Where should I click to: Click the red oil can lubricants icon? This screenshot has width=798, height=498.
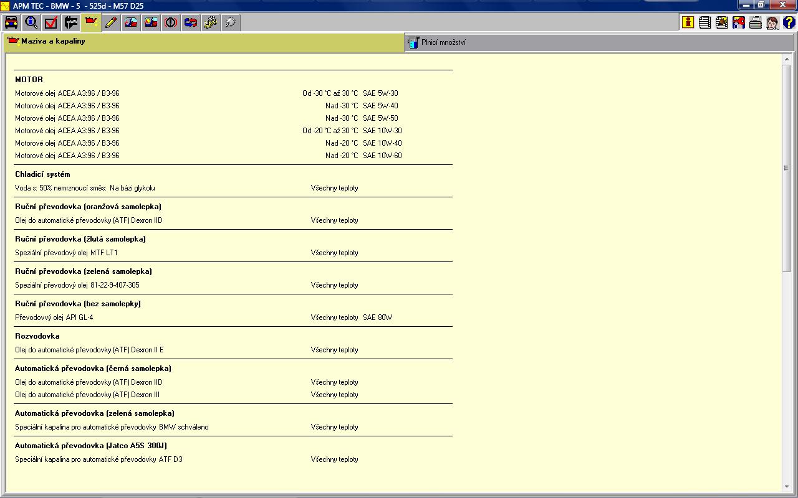pos(91,23)
